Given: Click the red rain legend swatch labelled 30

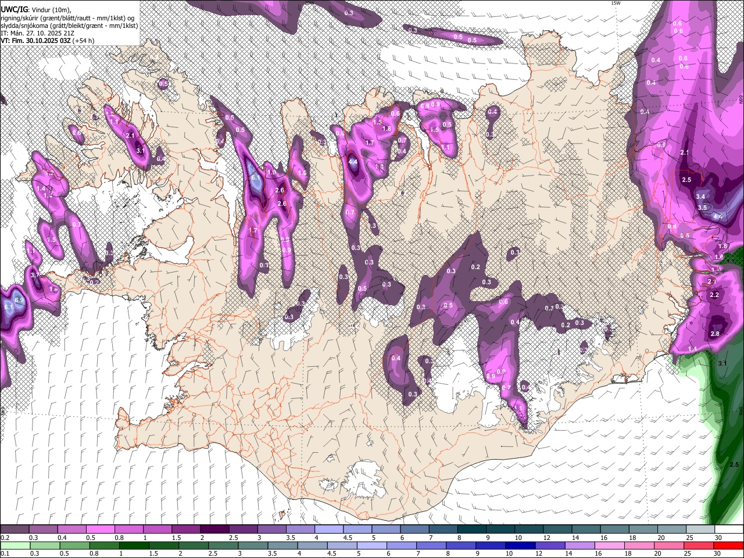Looking at the screenshot, I should tap(728, 546).
